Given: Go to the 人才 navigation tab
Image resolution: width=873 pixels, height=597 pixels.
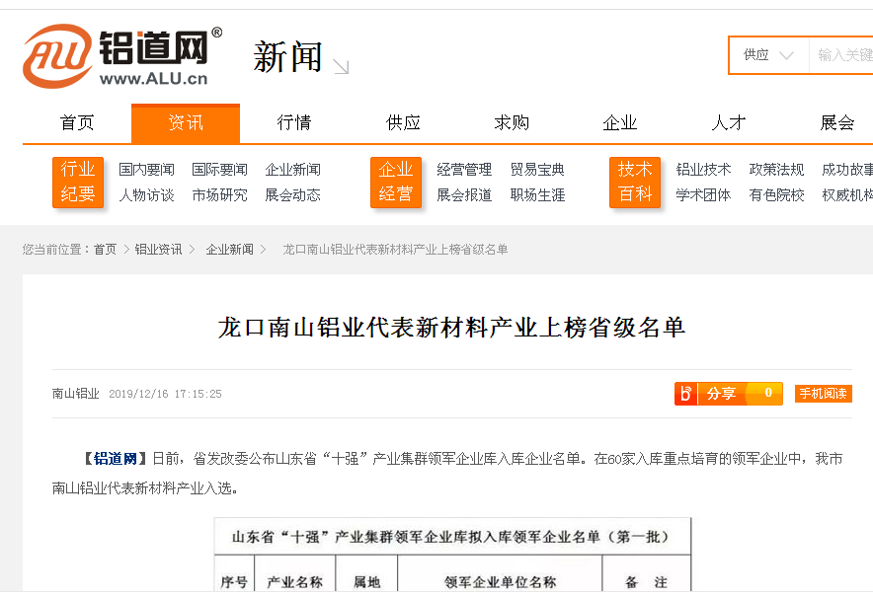Looking at the screenshot, I should pos(729,123).
